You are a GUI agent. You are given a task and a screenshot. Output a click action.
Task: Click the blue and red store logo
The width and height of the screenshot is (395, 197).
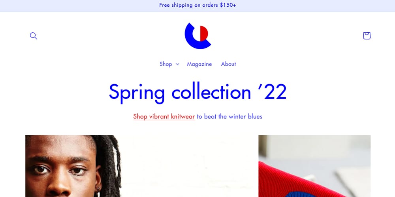coord(198,36)
